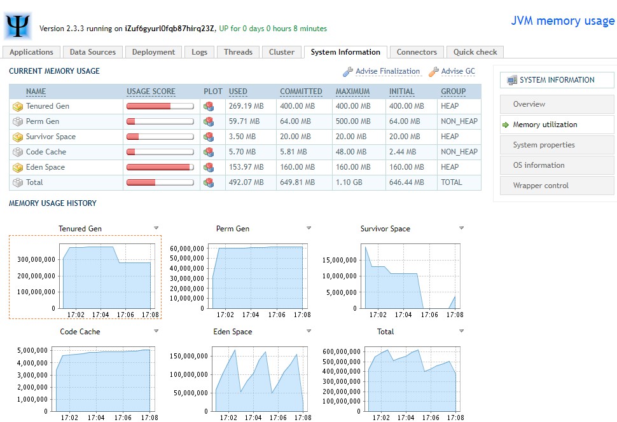Sort table by USAGE SCORE header
Viewport: 617px width, 422px height.
(151, 92)
